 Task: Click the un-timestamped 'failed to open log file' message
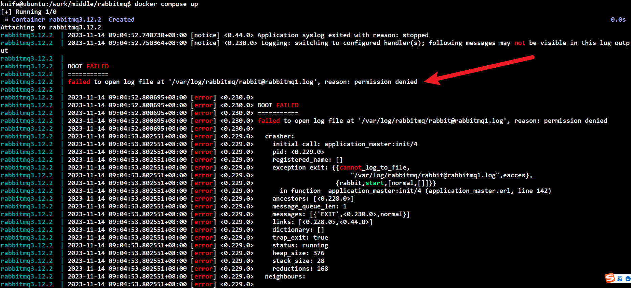(x=243, y=82)
